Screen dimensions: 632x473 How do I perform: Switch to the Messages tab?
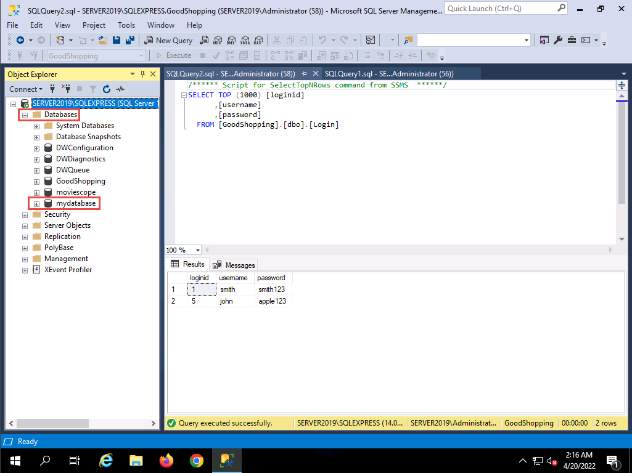point(234,265)
